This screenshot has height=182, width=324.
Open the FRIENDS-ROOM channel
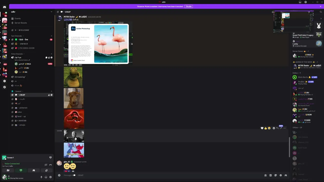point(32,48)
